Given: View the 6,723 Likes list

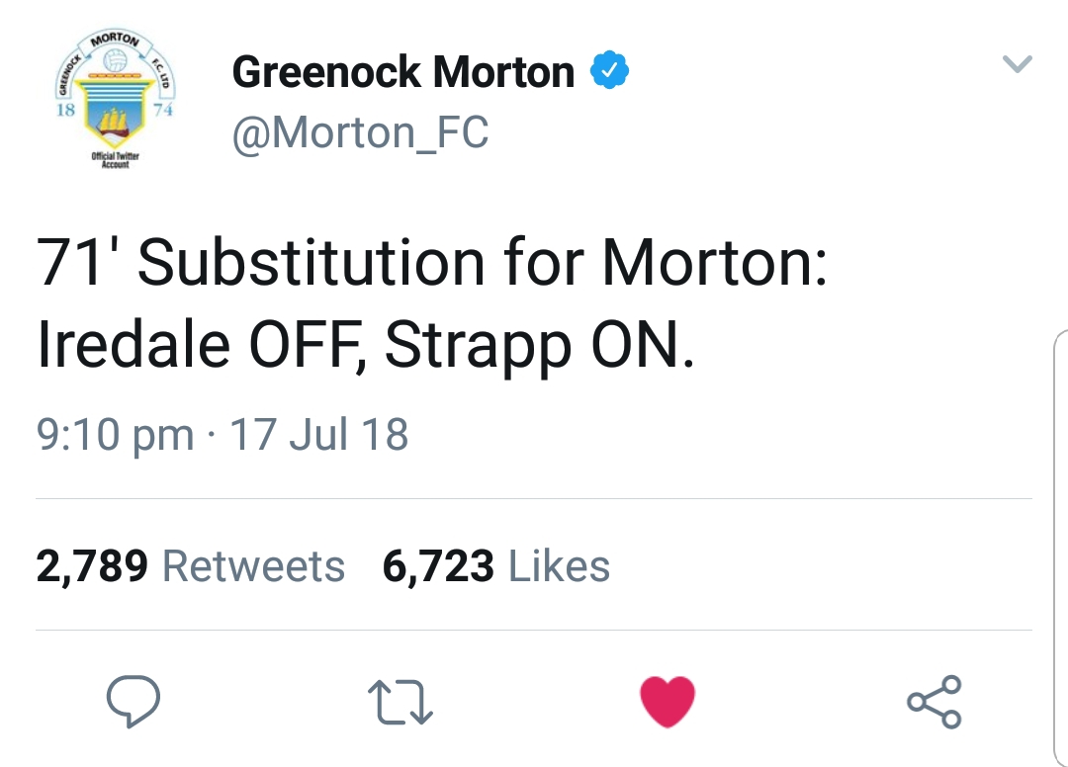Looking at the screenshot, I should [x=495, y=566].
